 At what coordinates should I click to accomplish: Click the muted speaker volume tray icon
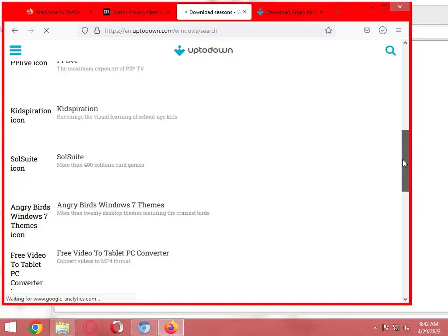[x=407, y=328]
